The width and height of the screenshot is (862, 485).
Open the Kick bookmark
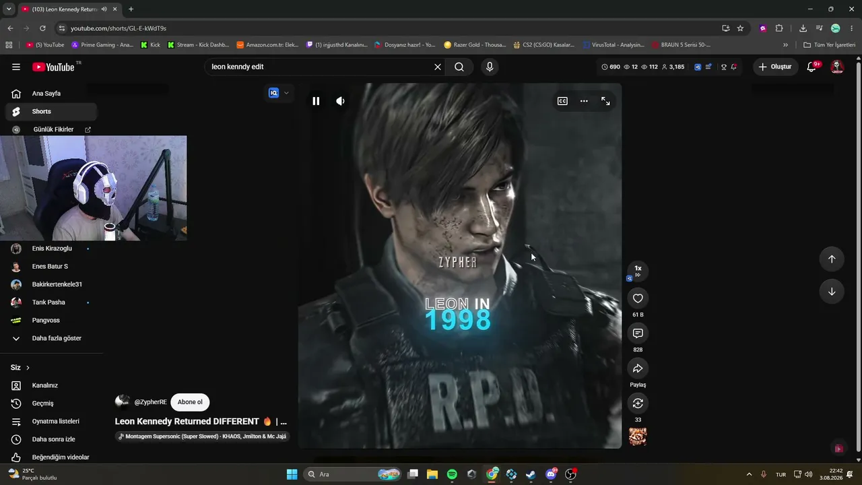point(150,45)
